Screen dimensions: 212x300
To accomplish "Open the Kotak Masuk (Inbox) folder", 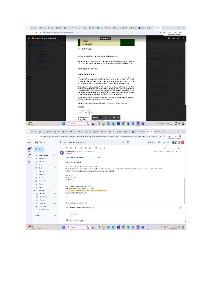I will 45,155.
